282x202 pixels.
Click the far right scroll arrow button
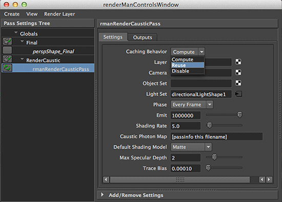269,179
